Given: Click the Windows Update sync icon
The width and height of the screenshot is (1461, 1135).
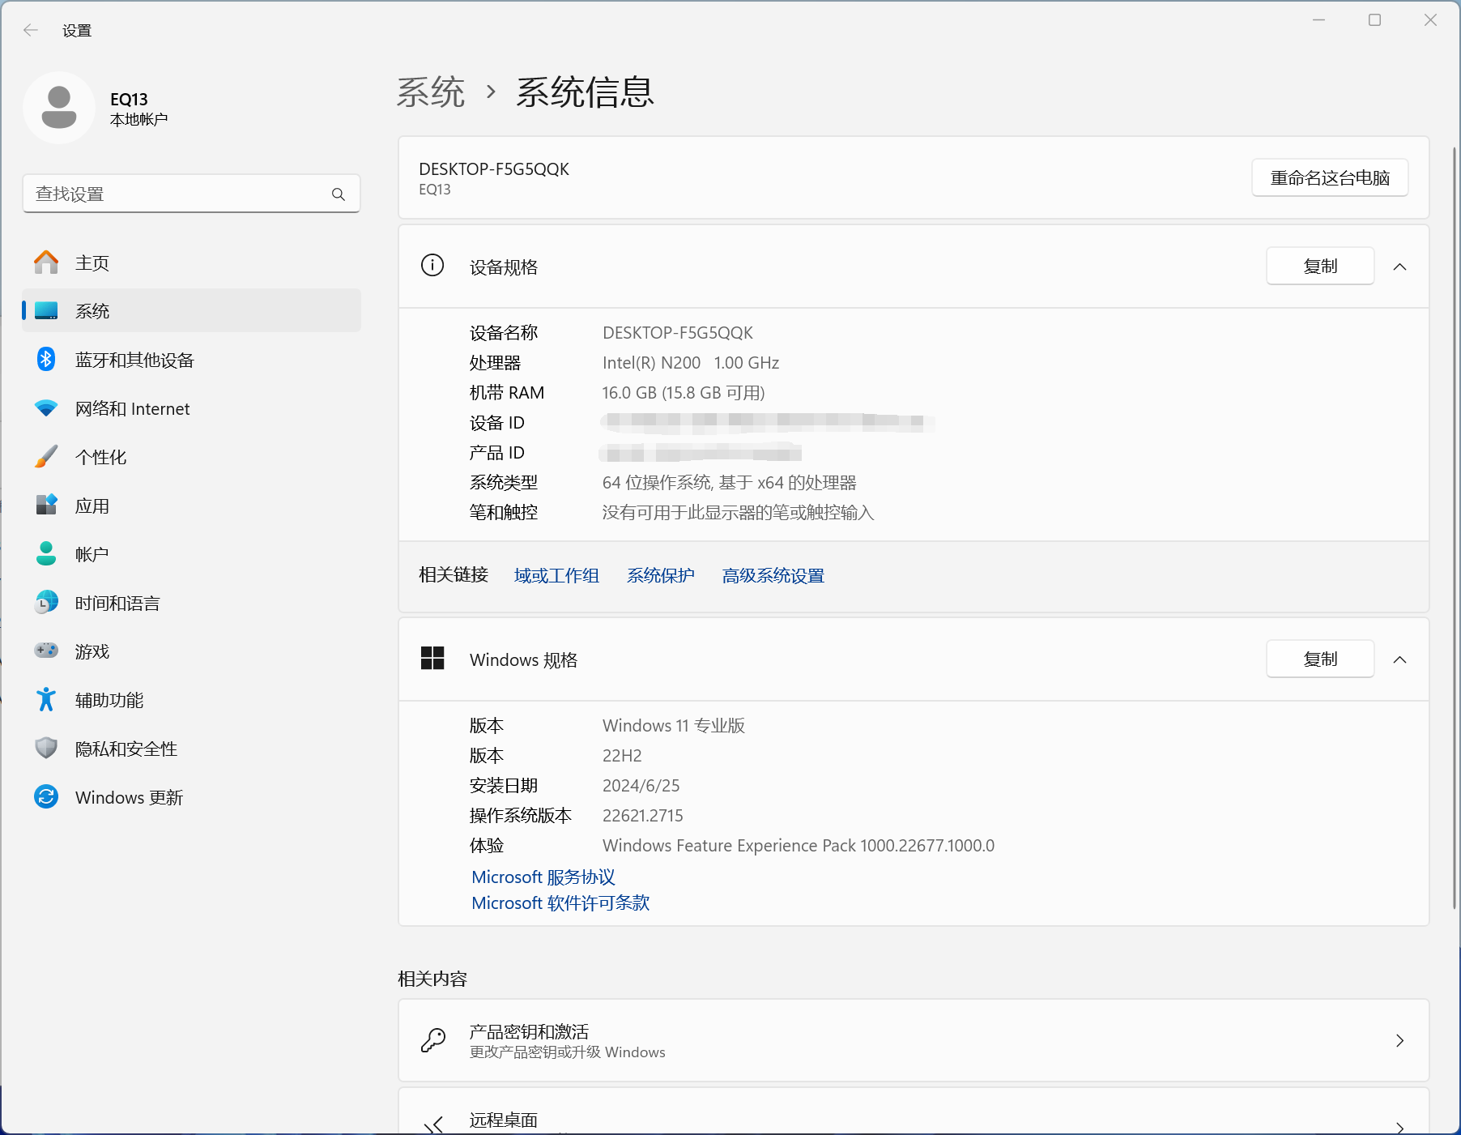Looking at the screenshot, I should [46, 797].
